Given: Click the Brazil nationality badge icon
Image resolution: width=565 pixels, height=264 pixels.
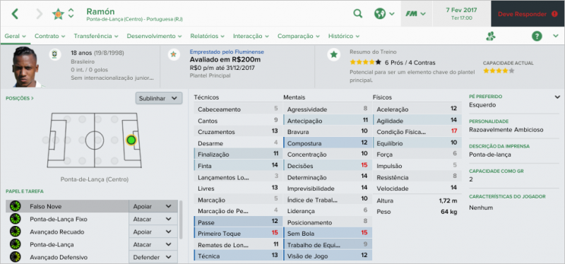Looking at the screenshot, I should [x=55, y=55].
